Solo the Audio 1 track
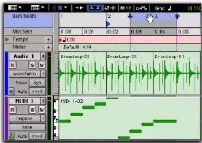 click(32, 65)
